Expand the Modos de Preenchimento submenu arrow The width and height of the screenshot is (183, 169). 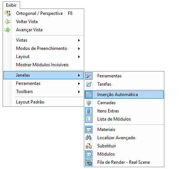coord(79,48)
